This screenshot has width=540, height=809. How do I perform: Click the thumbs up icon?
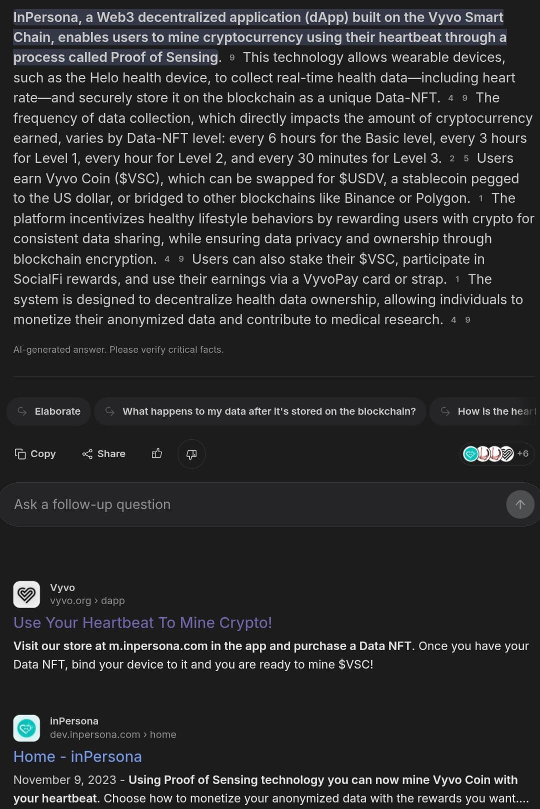157,454
